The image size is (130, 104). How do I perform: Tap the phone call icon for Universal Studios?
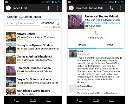pos(111,8)
